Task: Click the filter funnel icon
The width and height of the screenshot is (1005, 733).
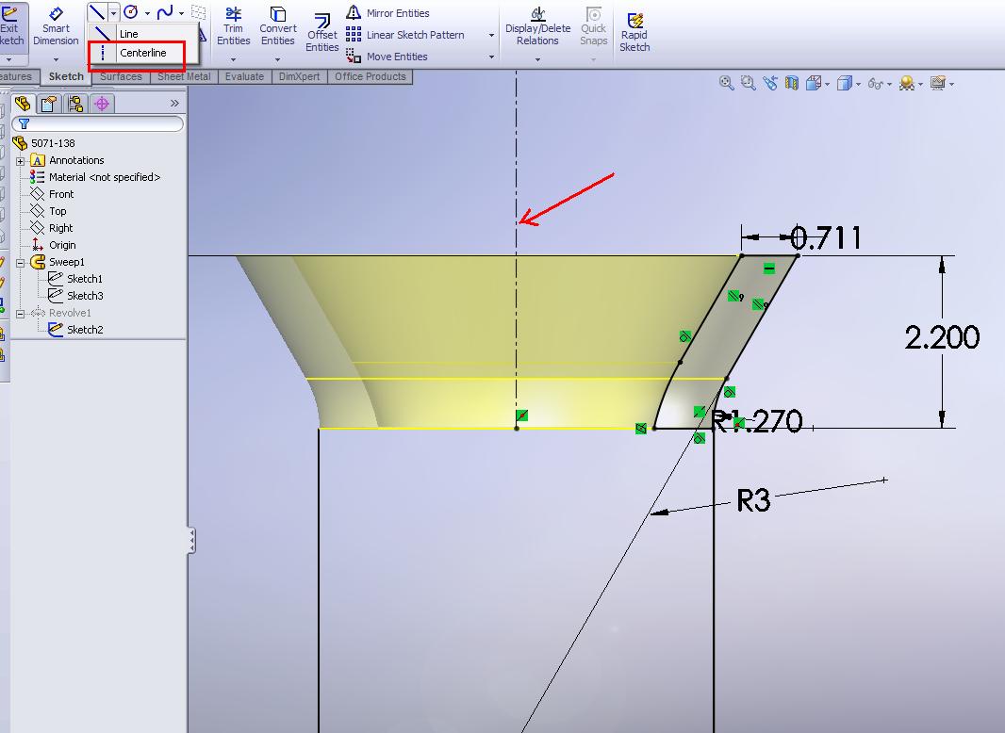Action: (24, 123)
